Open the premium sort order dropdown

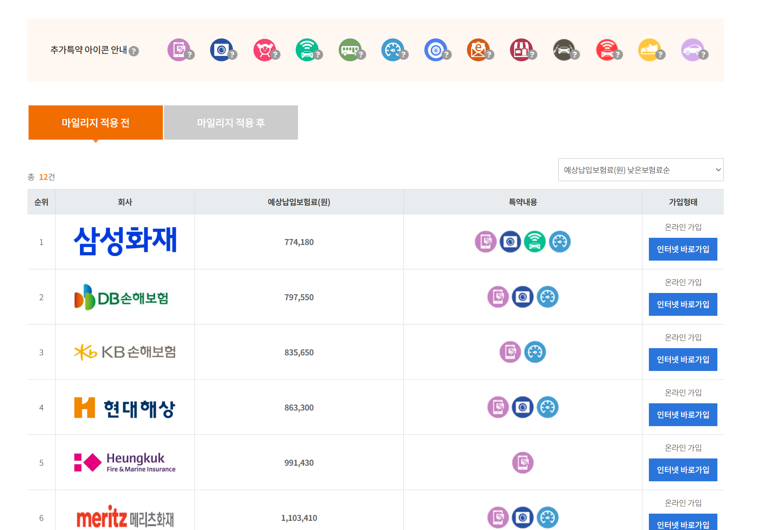(x=641, y=170)
